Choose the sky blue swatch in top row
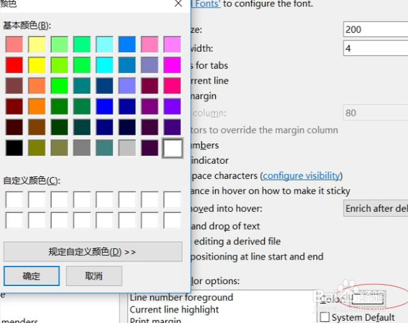This screenshot has height=323, width=408. click(x=127, y=44)
